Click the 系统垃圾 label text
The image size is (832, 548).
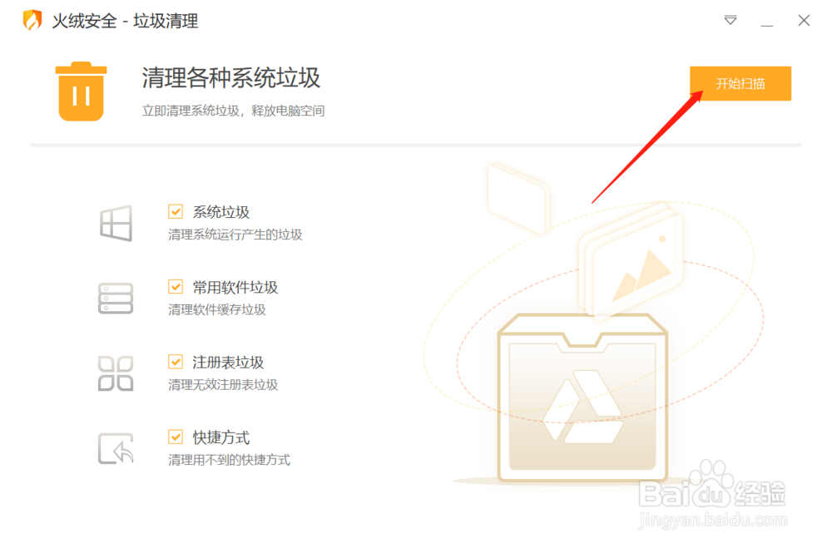pos(220,212)
